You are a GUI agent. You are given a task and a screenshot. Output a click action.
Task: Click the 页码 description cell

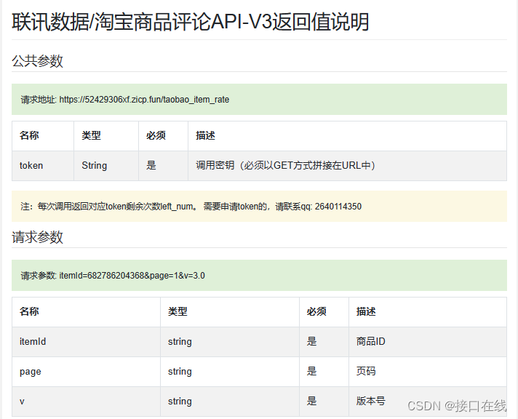pos(428,372)
